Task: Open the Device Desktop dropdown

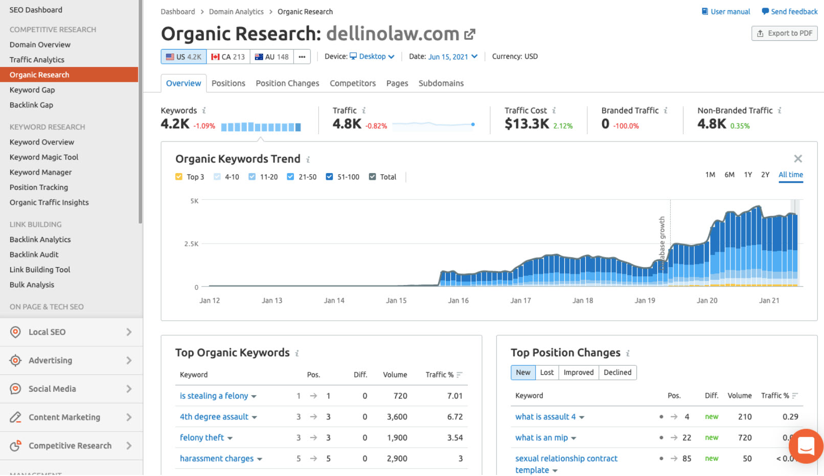Action: tap(372, 56)
